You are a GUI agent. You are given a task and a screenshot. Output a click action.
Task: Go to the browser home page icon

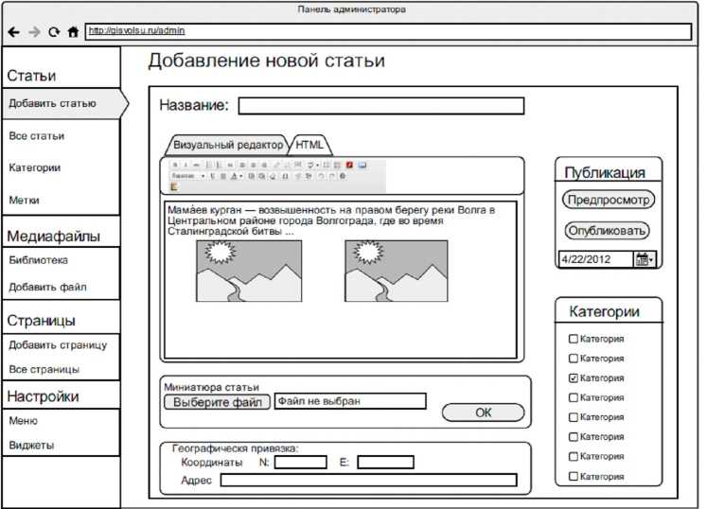[73, 32]
